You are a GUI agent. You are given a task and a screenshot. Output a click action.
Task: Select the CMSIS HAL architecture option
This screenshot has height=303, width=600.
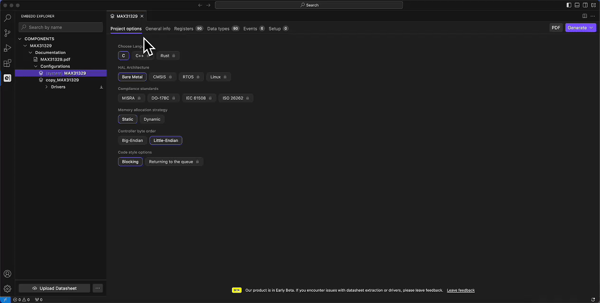point(162,77)
